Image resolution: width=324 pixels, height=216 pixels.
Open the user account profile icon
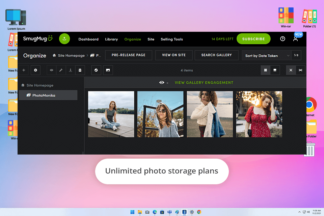point(296,39)
